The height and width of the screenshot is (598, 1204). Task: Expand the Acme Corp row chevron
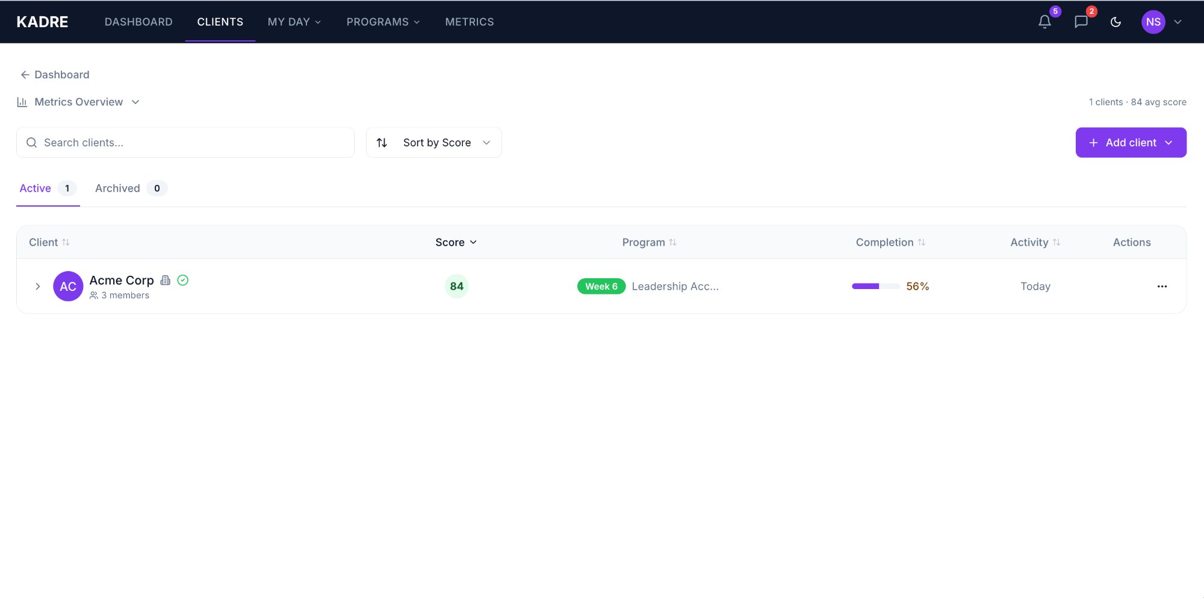[37, 286]
